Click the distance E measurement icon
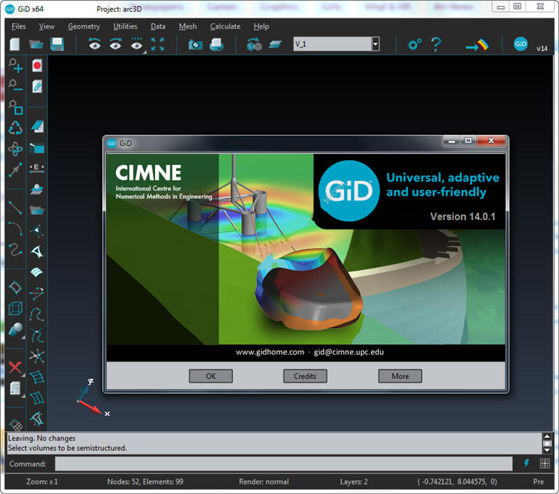This screenshot has height=494, width=559. pos(37,168)
